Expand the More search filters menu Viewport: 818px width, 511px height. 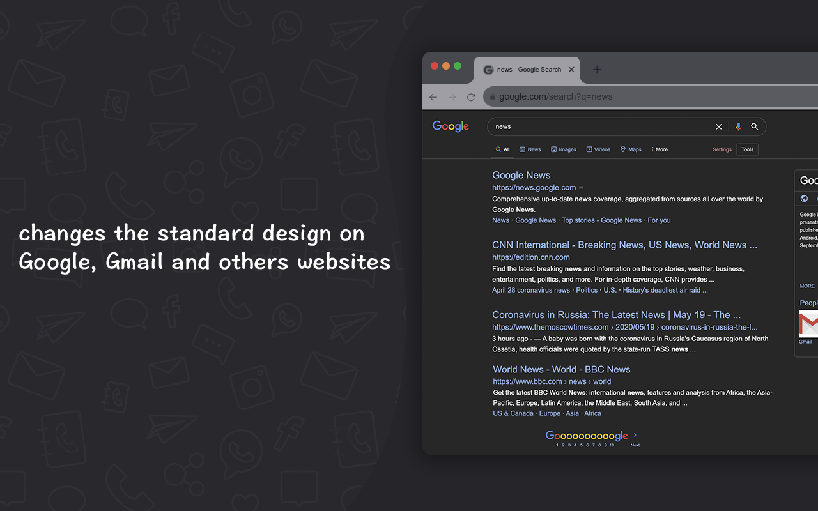pyautogui.click(x=660, y=149)
